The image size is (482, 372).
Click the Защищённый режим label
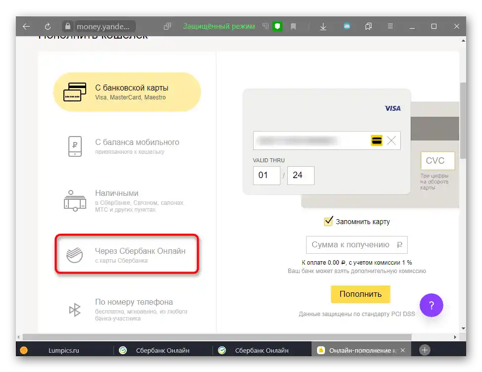point(219,26)
